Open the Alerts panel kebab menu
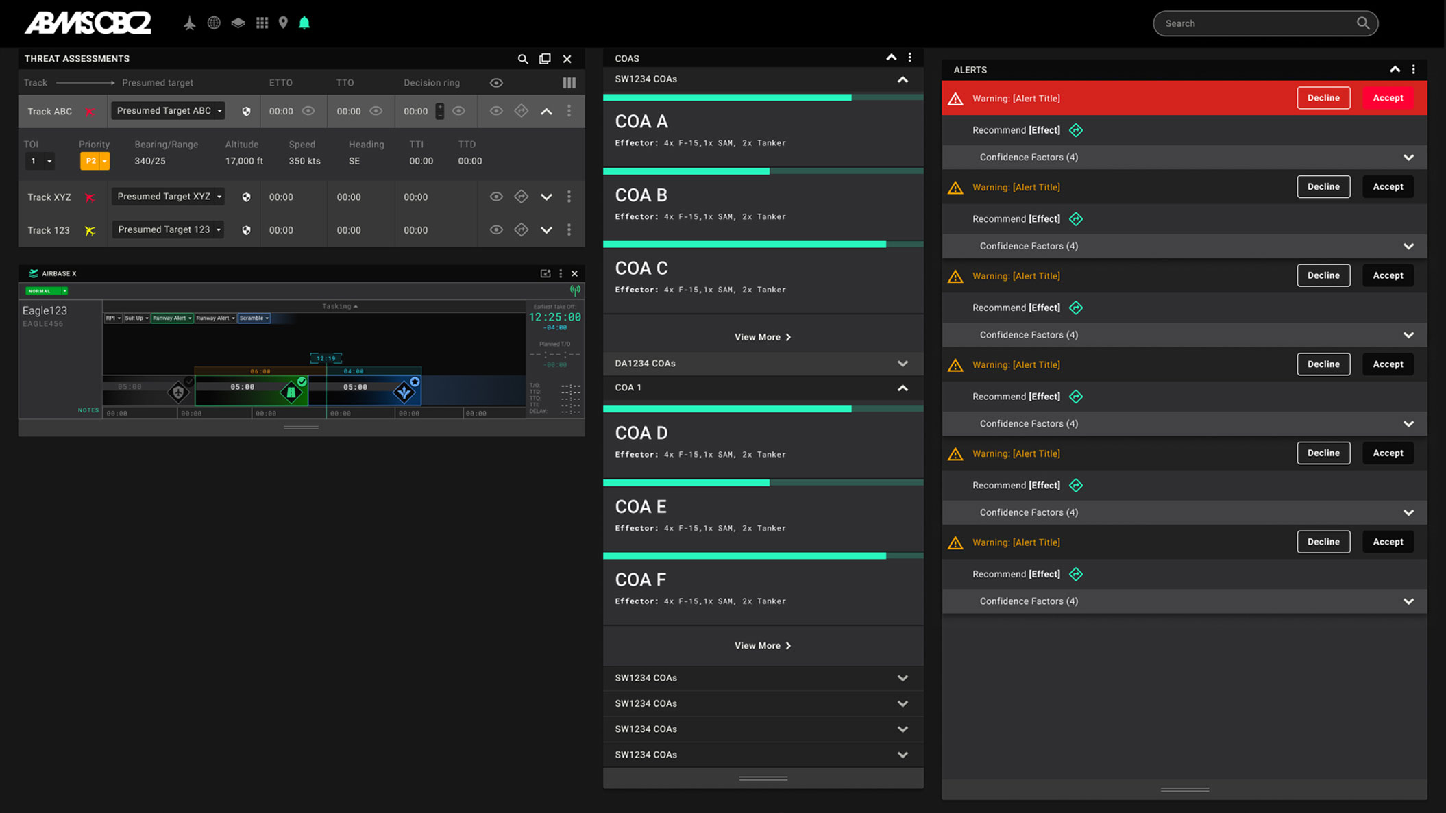The height and width of the screenshot is (813, 1446). [1413, 69]
